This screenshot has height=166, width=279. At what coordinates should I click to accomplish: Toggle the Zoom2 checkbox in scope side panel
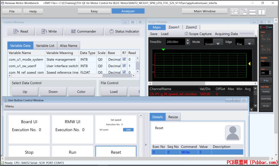click(x=267, y=27)
